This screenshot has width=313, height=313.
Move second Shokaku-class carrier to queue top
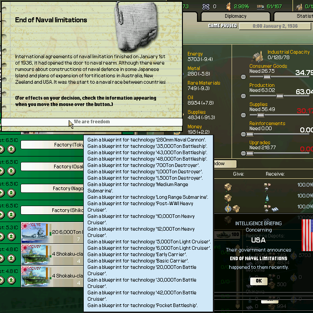pos(11,280)
